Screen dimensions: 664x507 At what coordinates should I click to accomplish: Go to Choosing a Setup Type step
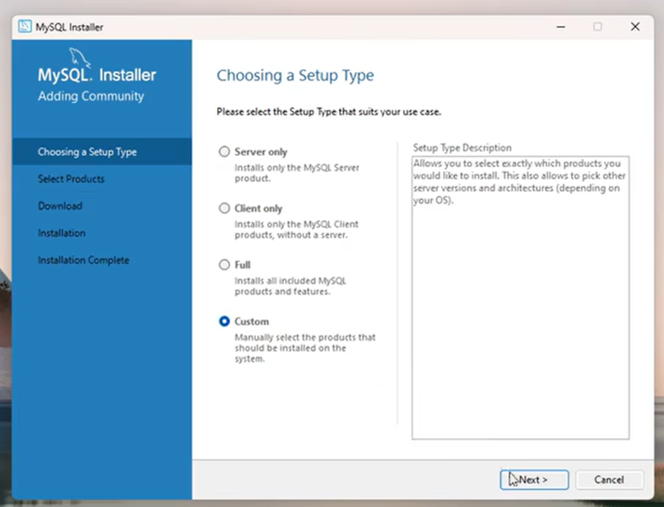[102, 152]
